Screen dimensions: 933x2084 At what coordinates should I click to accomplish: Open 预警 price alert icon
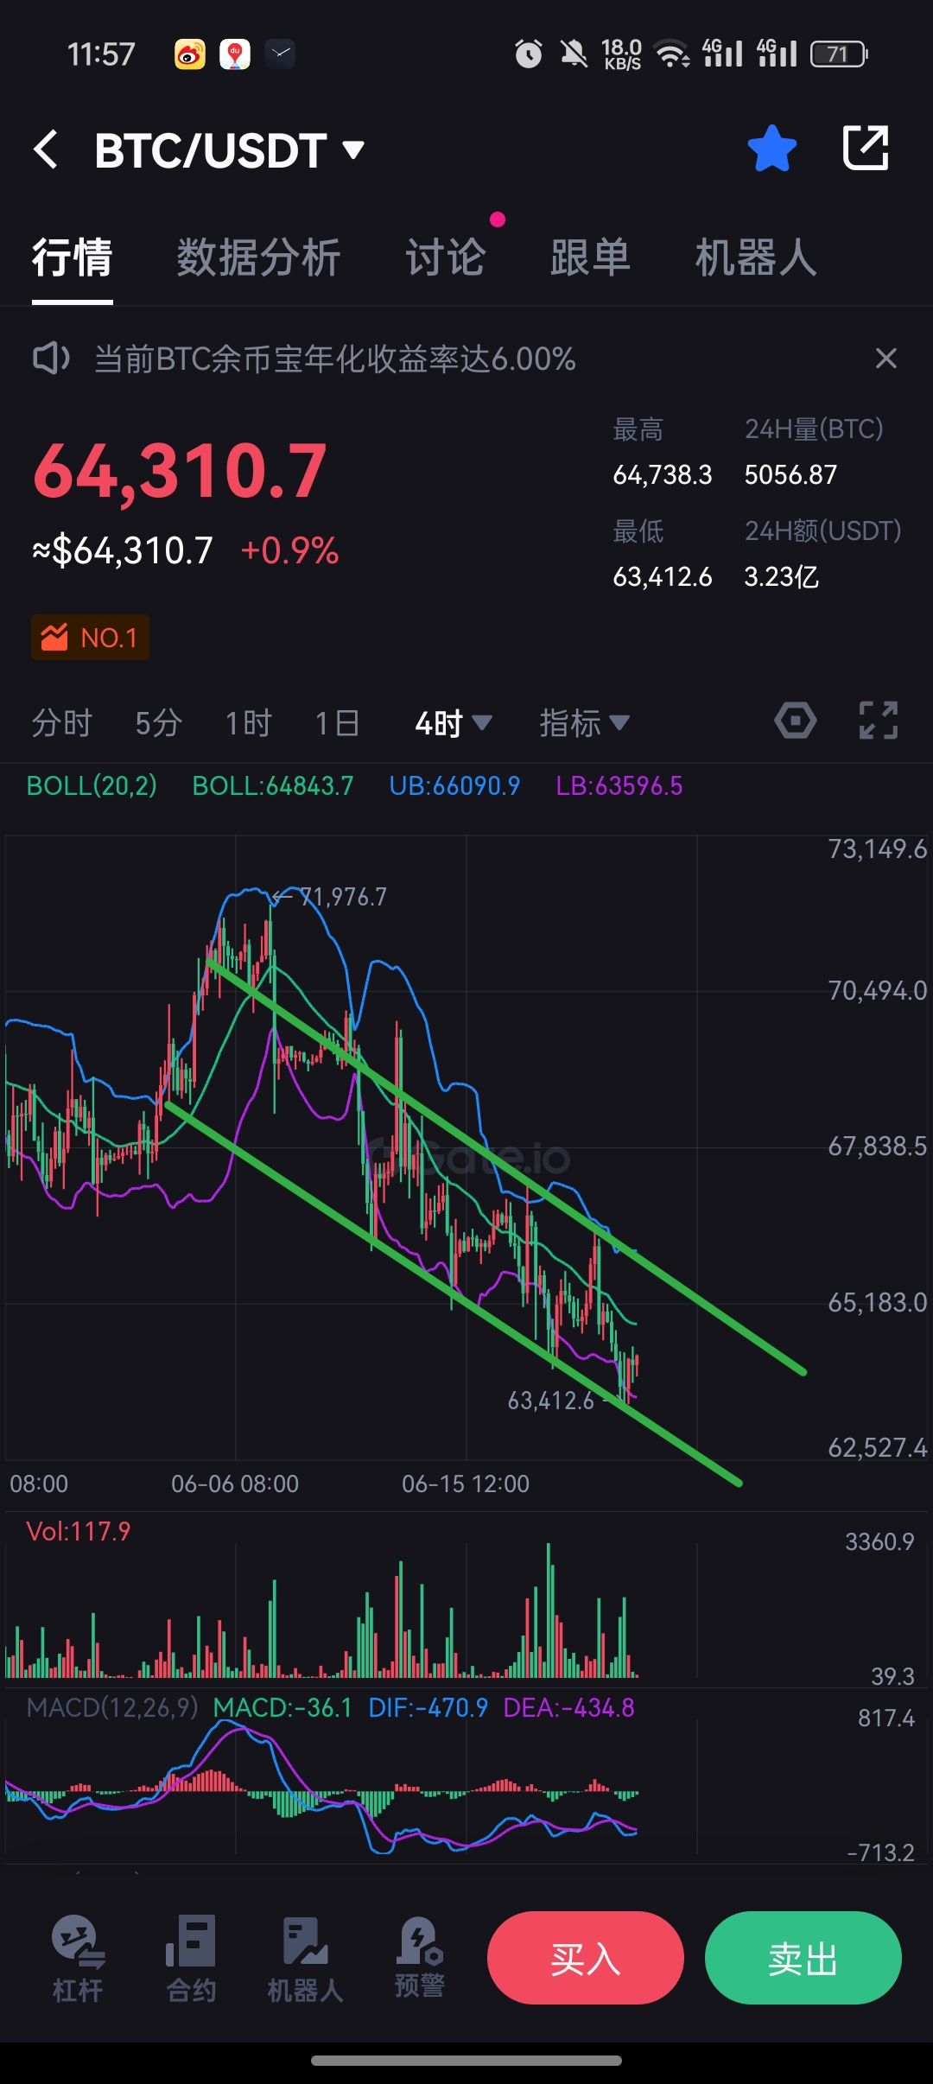pos(420,1957)
